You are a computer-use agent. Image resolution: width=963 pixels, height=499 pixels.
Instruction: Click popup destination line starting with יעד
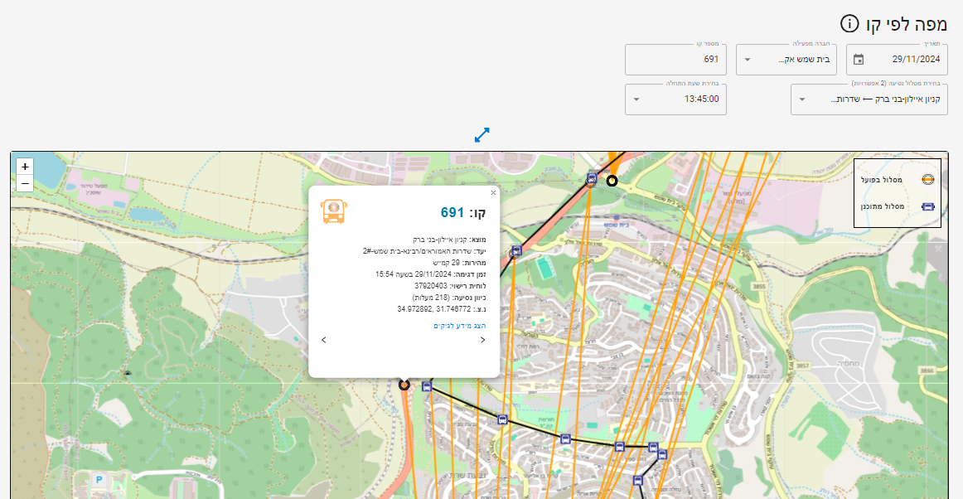[424, 250]
